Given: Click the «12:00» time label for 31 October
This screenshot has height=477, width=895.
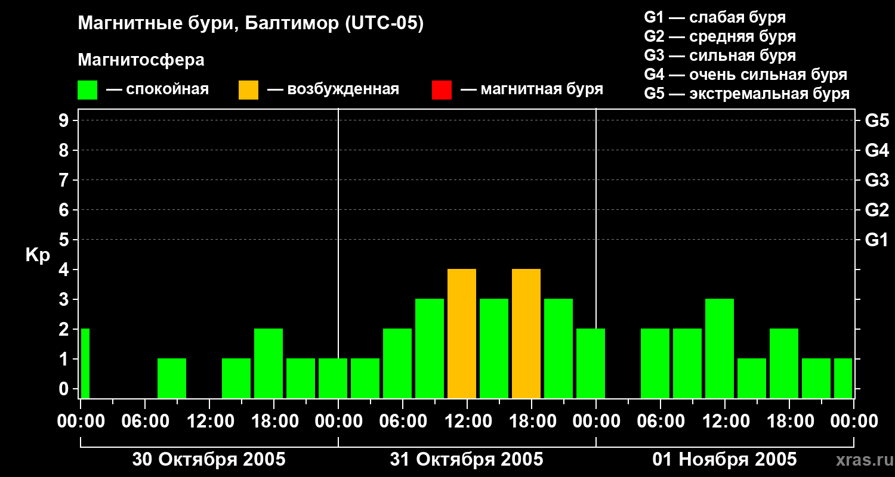Looking at the screenshot, I should (467, 422).
